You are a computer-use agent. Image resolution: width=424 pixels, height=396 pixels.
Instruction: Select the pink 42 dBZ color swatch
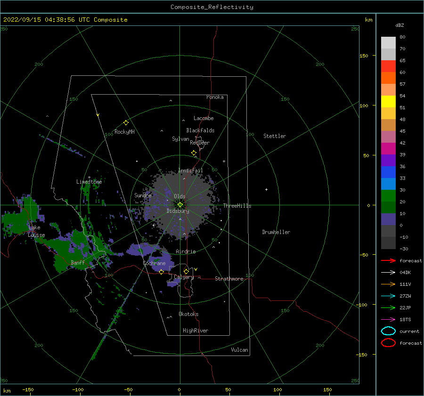click(388, 137)
